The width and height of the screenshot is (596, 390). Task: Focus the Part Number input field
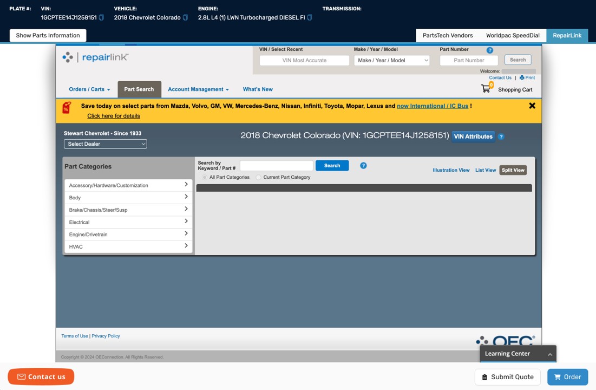469,60
